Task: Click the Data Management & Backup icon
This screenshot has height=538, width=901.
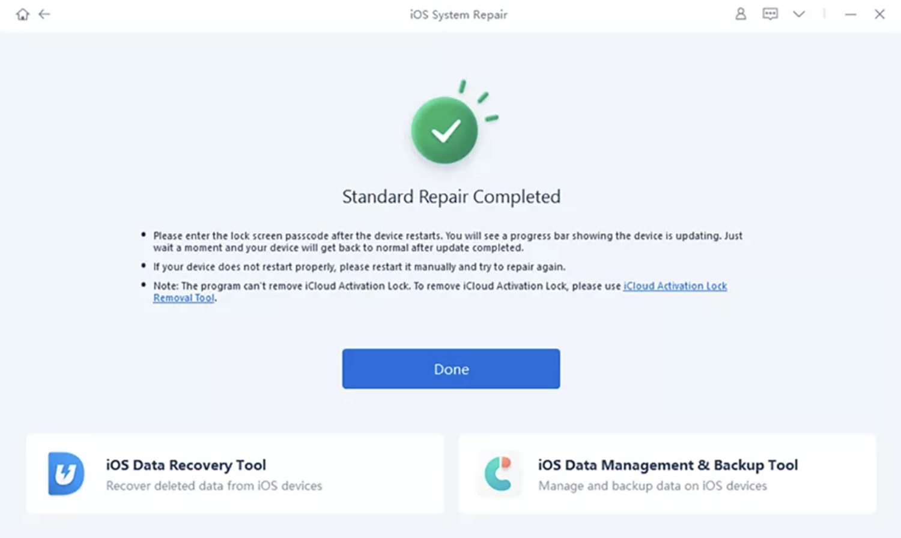Action: (498, 474)
